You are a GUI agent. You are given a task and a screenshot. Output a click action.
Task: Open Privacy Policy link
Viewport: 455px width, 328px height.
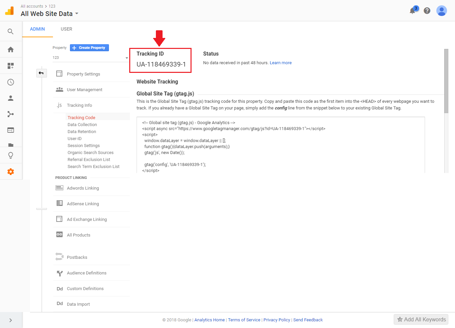(x=277, y=320)
